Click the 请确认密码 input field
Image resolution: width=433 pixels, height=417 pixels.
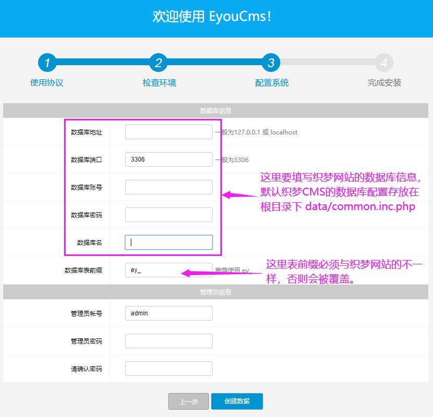click(168, 368)
